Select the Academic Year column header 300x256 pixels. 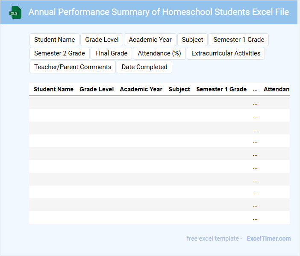[x=141, y=89]
